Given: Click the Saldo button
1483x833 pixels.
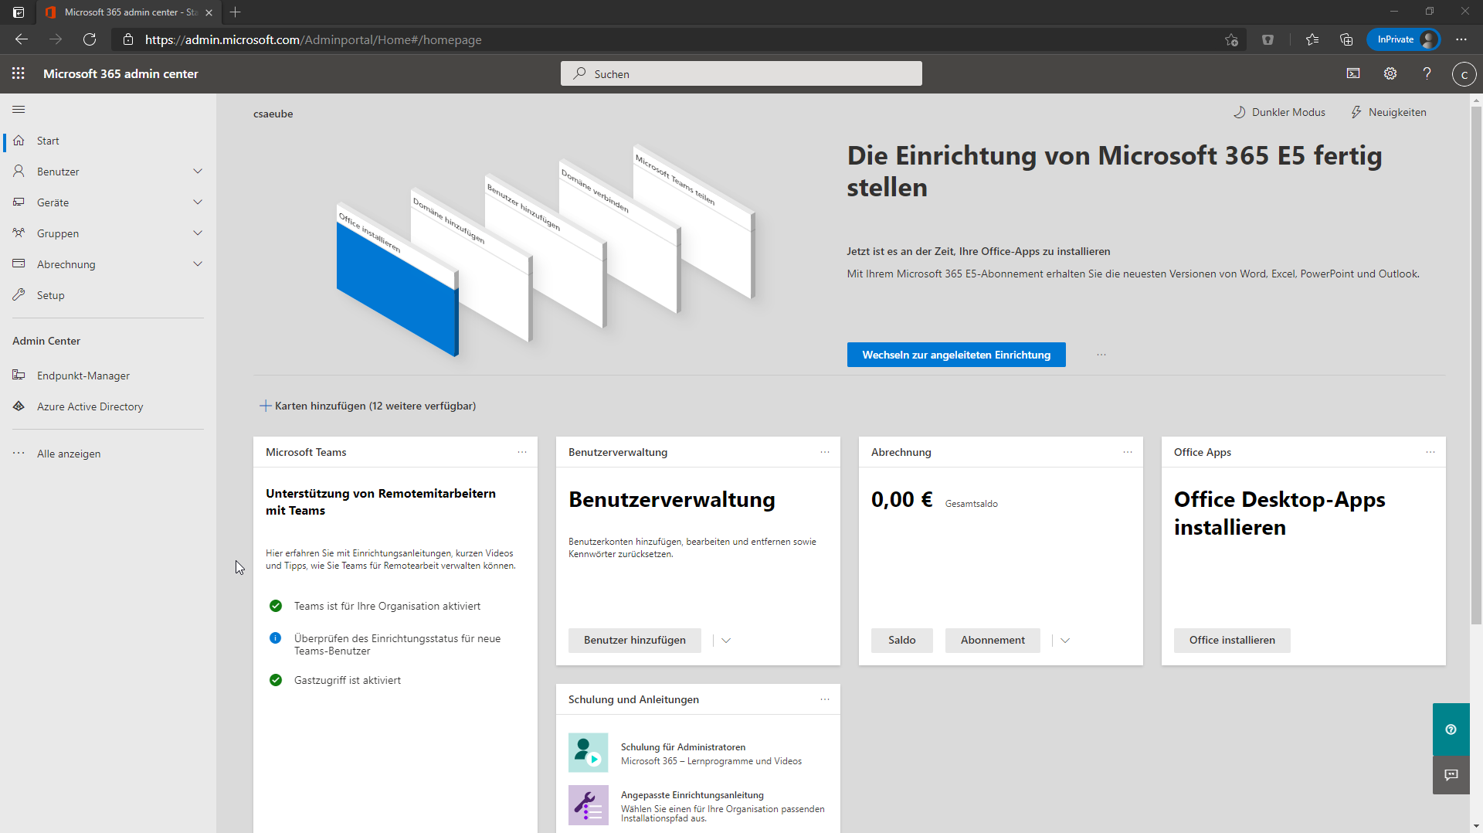Looking at the screenshot, I should [902, 641].
